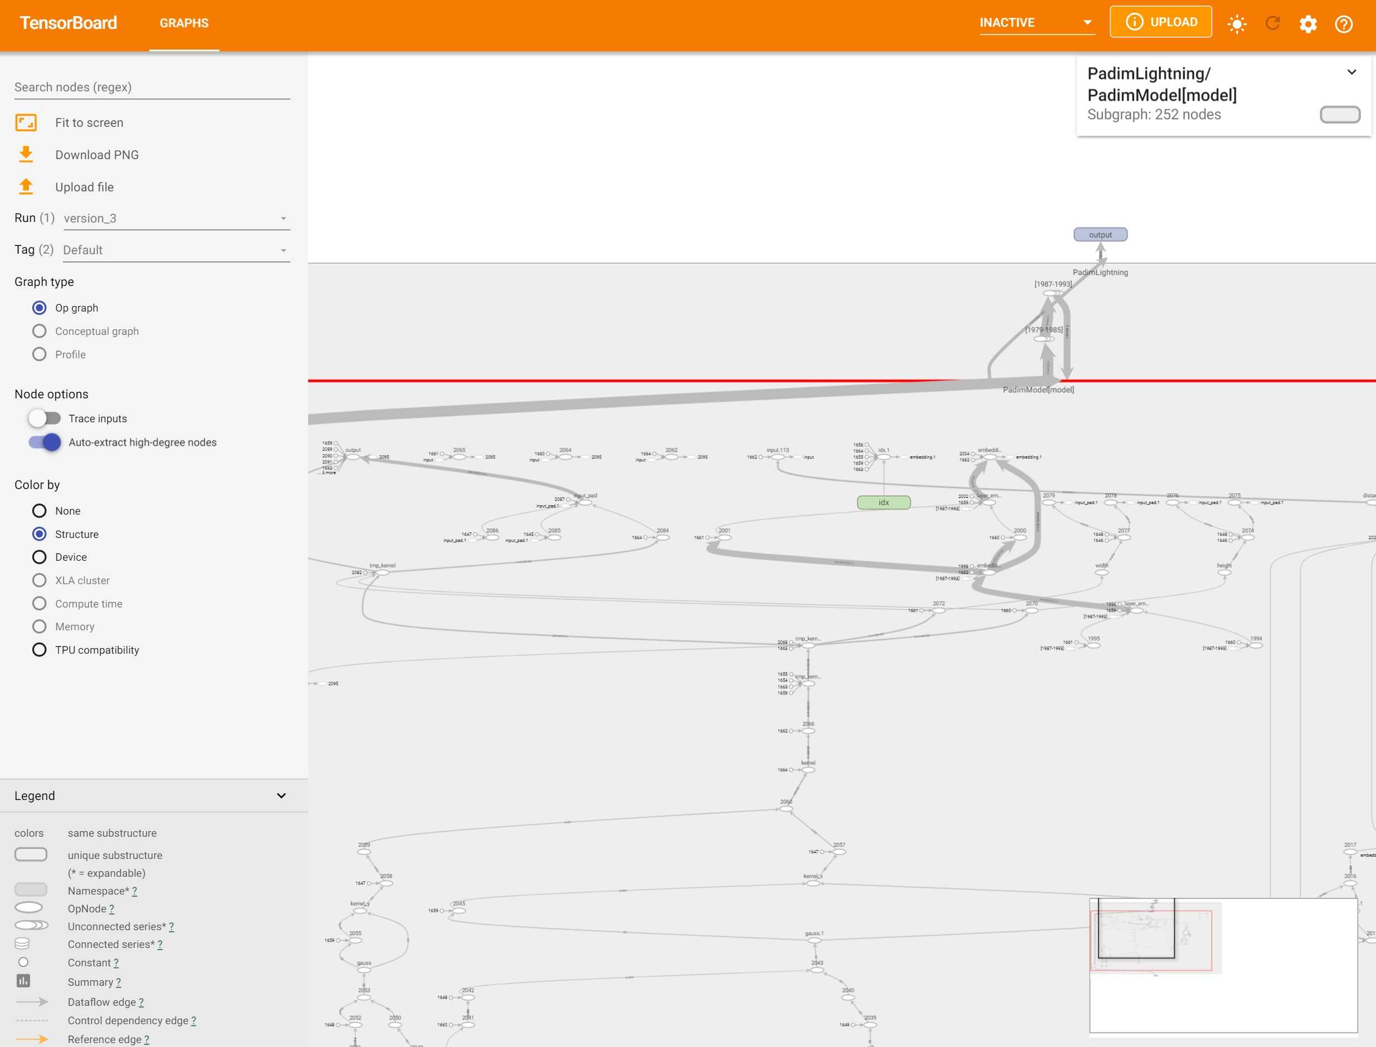This screenshot has height=1047, width=1376.
Task: Click the Summary bar chart legend icon
Action: 23,981
